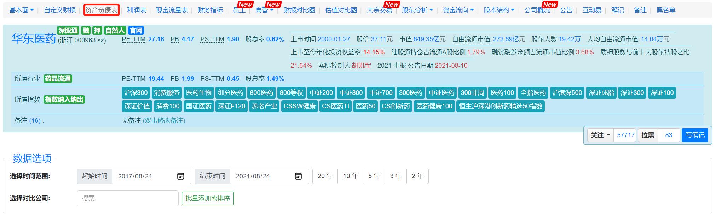Open the 消费服务 index tag
This screenshot has height=218, width=716.
(167, 93)
